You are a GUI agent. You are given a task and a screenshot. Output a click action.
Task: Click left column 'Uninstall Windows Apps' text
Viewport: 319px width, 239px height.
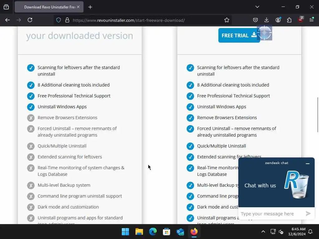click(x=62, y=107)
